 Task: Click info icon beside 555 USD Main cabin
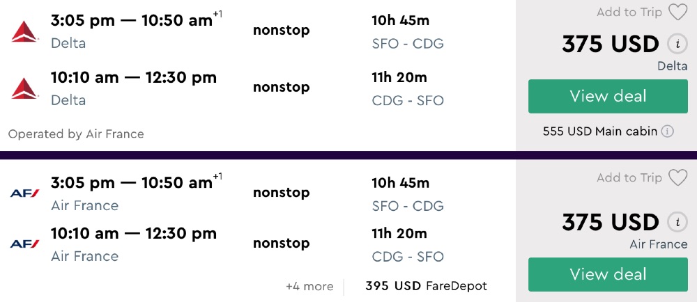668,131
